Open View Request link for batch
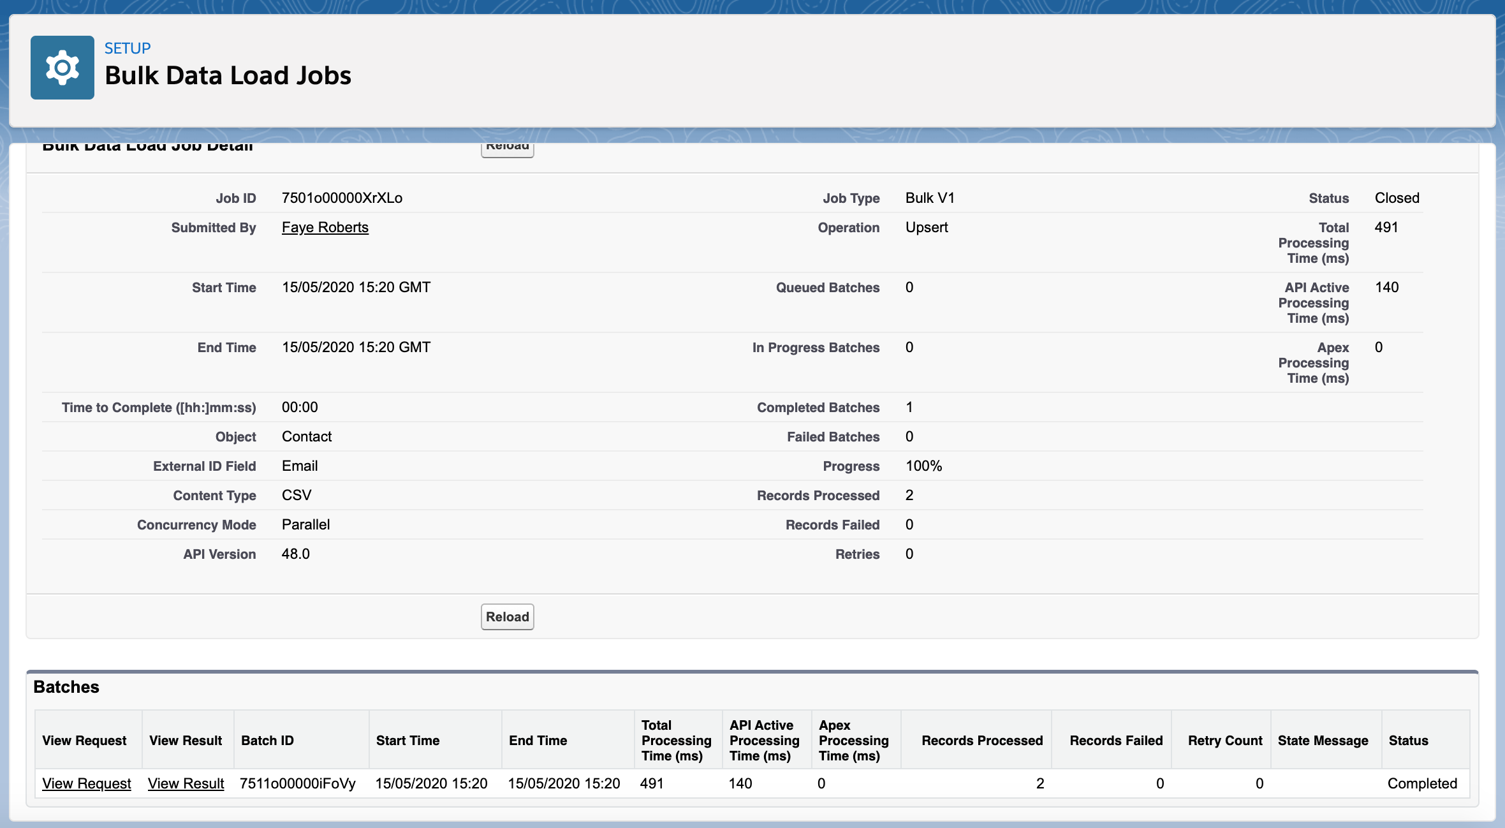 click(87, 783)
